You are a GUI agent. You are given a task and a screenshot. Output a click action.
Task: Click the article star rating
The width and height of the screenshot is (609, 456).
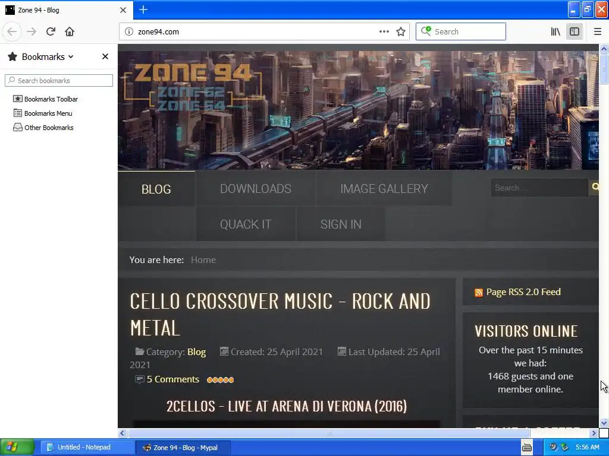click(220, 379)
